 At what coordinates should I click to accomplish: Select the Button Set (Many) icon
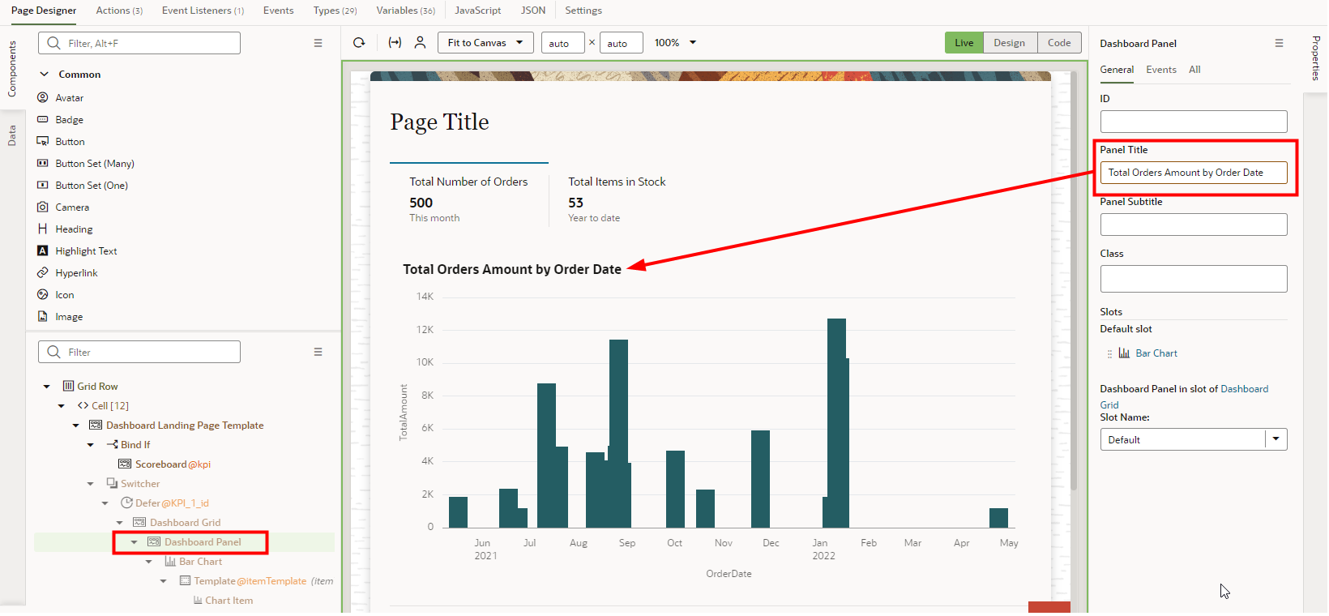[x=43, y=163]
